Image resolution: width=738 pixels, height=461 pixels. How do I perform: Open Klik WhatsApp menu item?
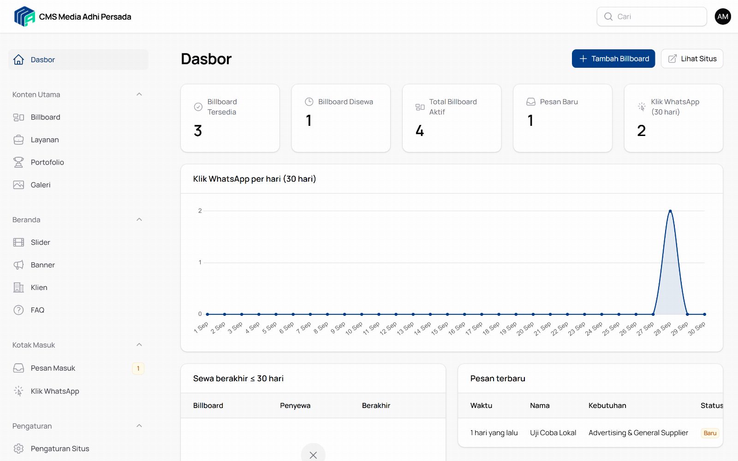click(x=78, y=391)
